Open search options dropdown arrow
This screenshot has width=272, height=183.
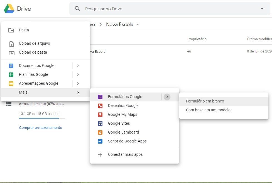262,9
